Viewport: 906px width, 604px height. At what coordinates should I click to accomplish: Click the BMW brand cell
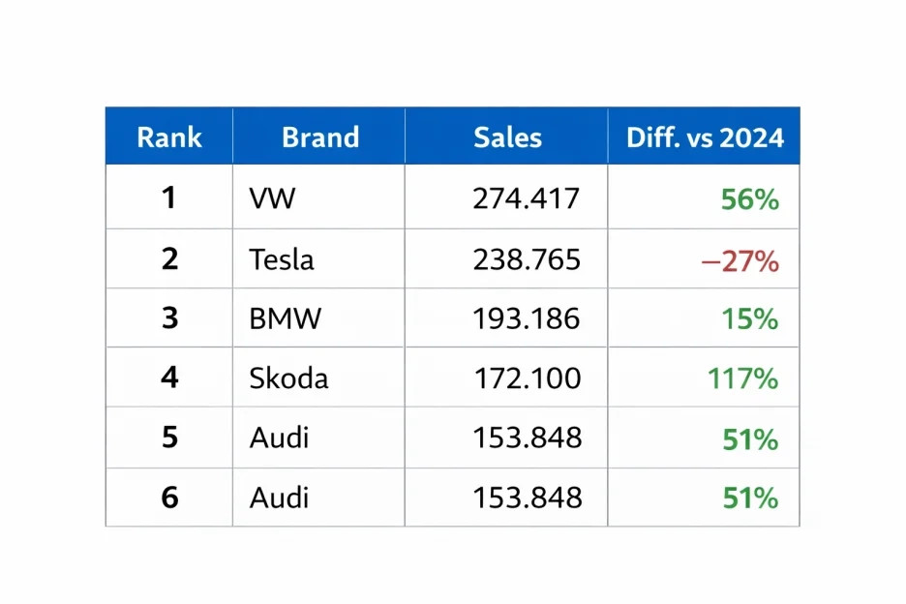coord(285,318)
